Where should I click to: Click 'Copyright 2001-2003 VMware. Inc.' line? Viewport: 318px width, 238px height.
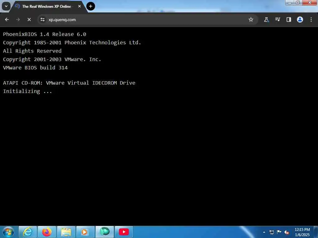pyautogui.click(x=52, y=59)
